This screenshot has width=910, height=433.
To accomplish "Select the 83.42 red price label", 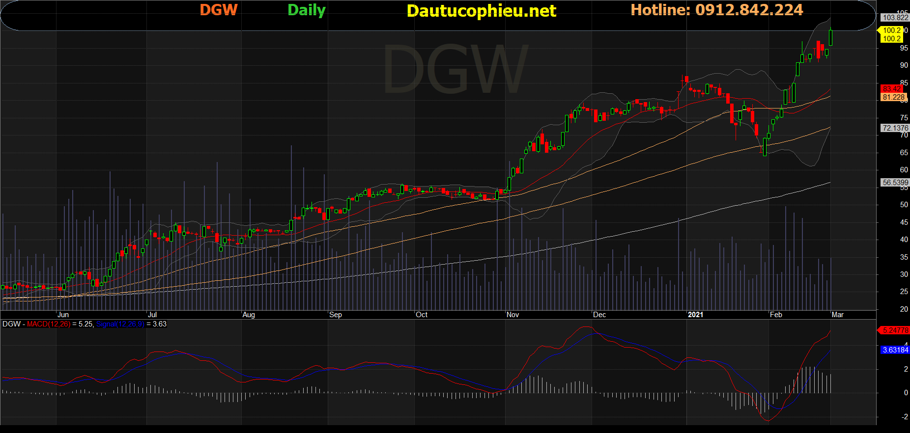I will coord(891,89).
